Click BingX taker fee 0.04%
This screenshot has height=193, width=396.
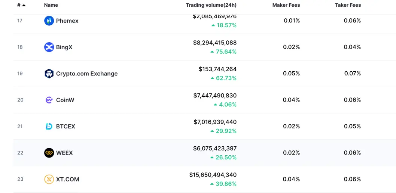(x=352, y=47)
